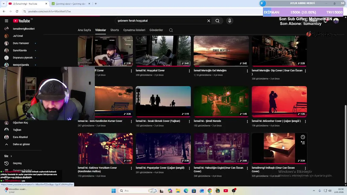This screenshot has width=347, height=195.
Task: Open options for Sakince Yoruldum Cover video
Action: pyautogui.click(x=131, y=168)
